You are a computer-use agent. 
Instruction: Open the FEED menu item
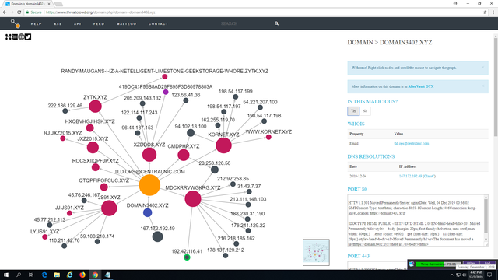99,24
